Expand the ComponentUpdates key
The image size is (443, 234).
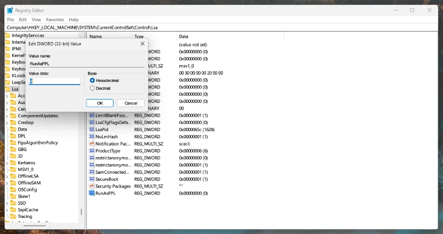click(x=7, y=116)
